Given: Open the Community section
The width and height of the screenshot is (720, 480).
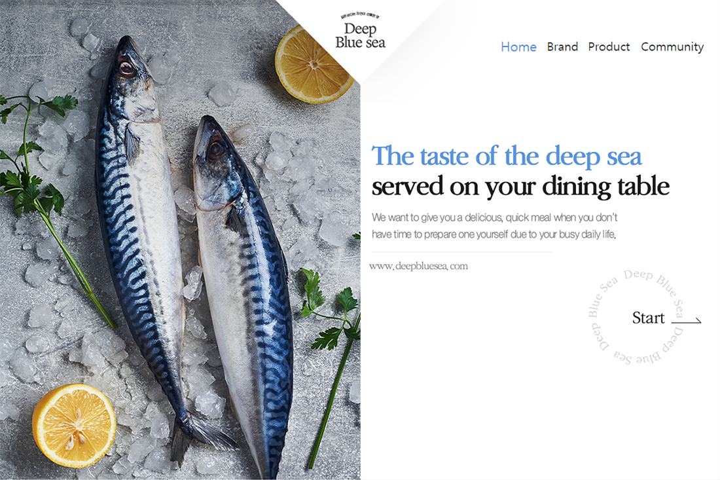Looking at the screenshot, I should tap(672, 47).
